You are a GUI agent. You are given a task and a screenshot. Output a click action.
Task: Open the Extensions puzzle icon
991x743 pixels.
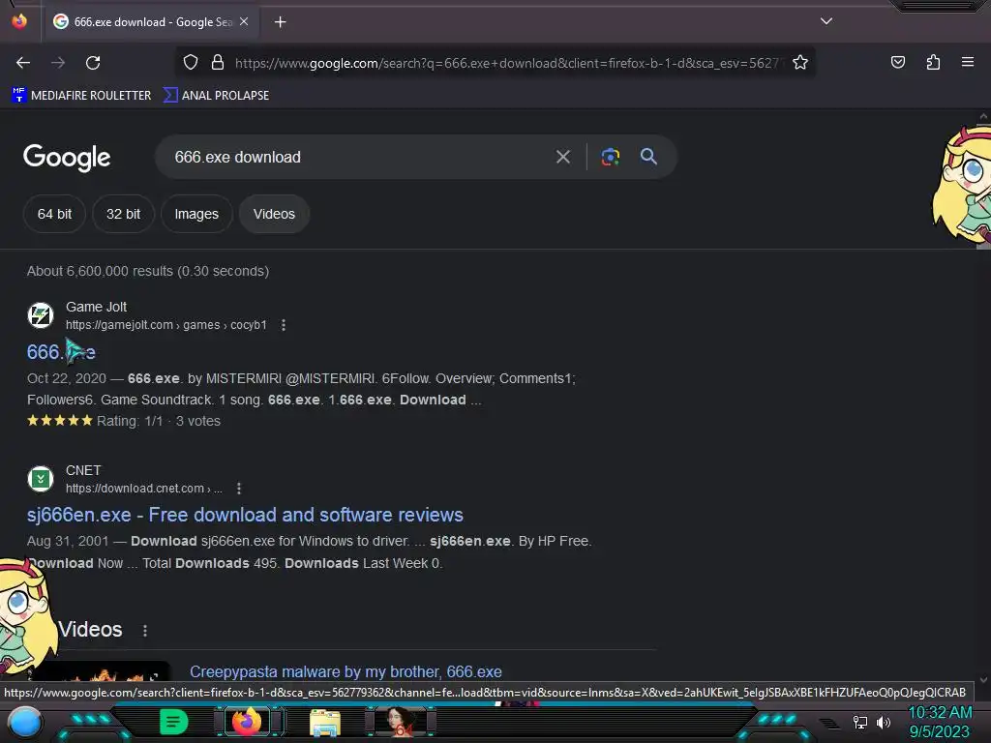[933, 62]
